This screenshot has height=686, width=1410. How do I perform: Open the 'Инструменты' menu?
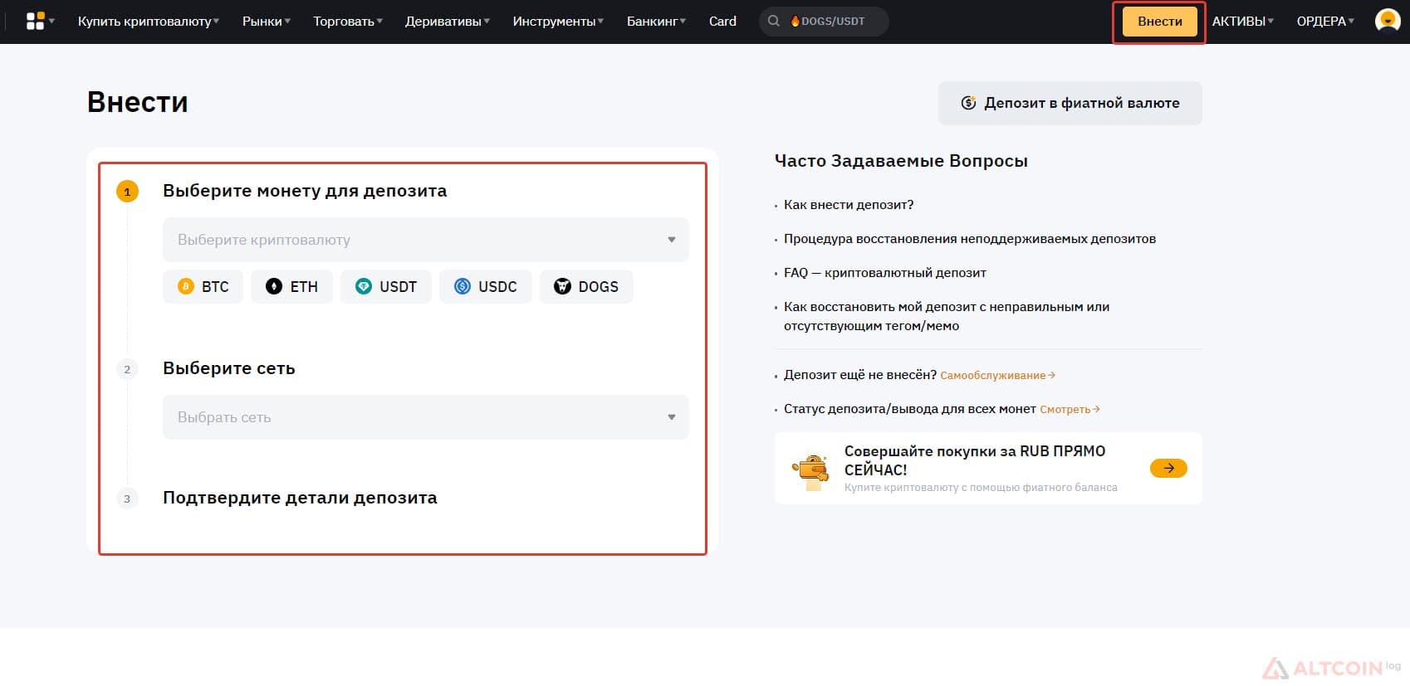tap(558, 21)
